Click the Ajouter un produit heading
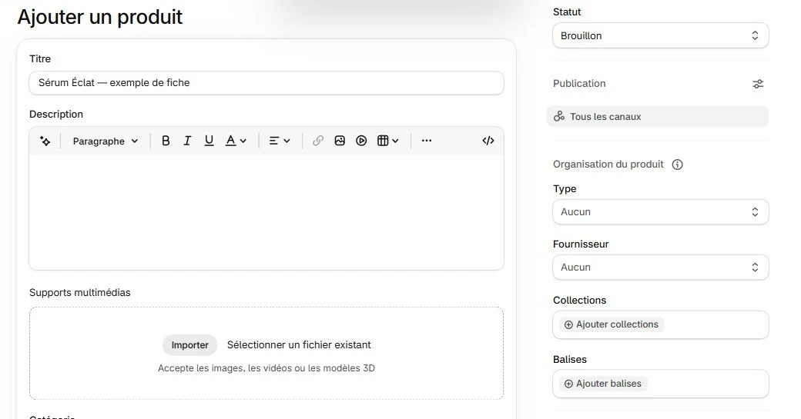 pyautogui.click(x=100, y=17)
